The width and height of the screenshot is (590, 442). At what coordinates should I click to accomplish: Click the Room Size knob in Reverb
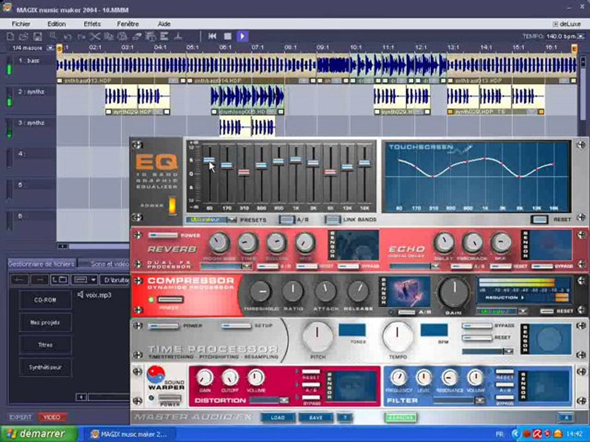click(x=219, y=242)
